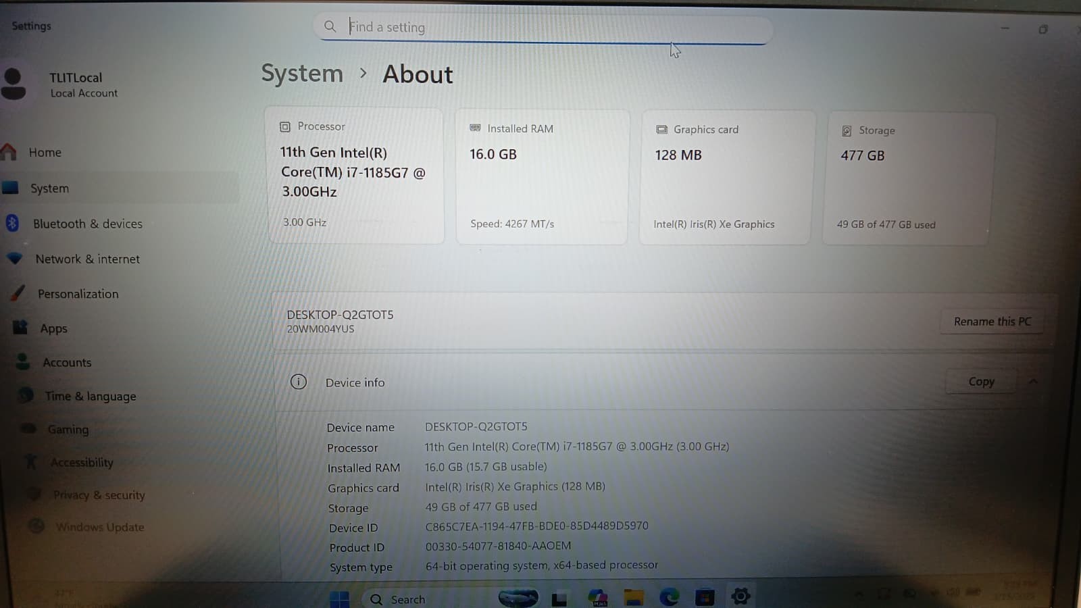Viewport: 1081px width, 608px height.
Task: Click the Device info circle icon
Action: coord(298,382)
